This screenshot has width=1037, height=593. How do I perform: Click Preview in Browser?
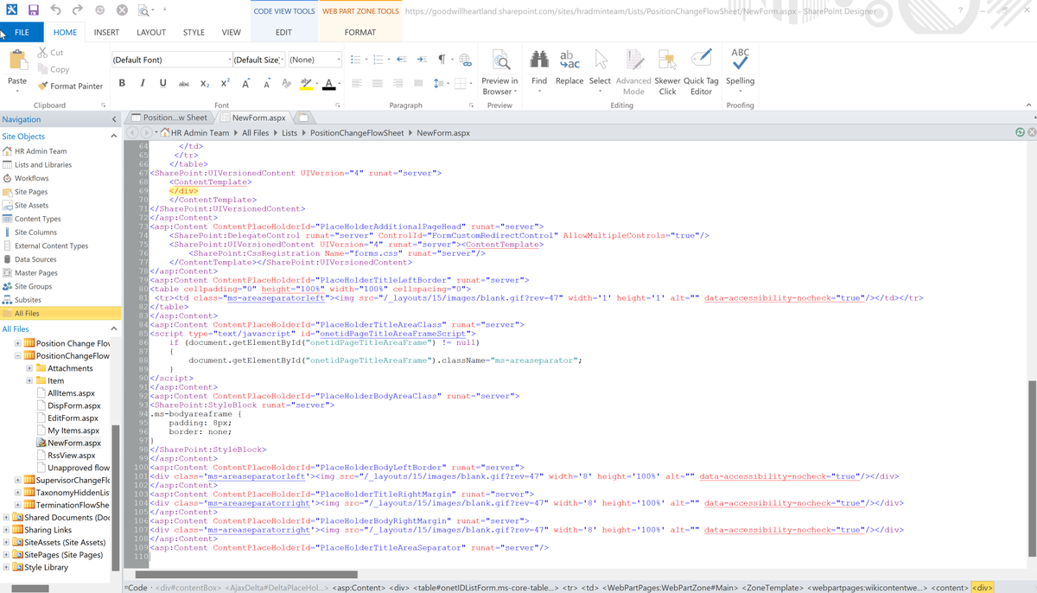500,72
